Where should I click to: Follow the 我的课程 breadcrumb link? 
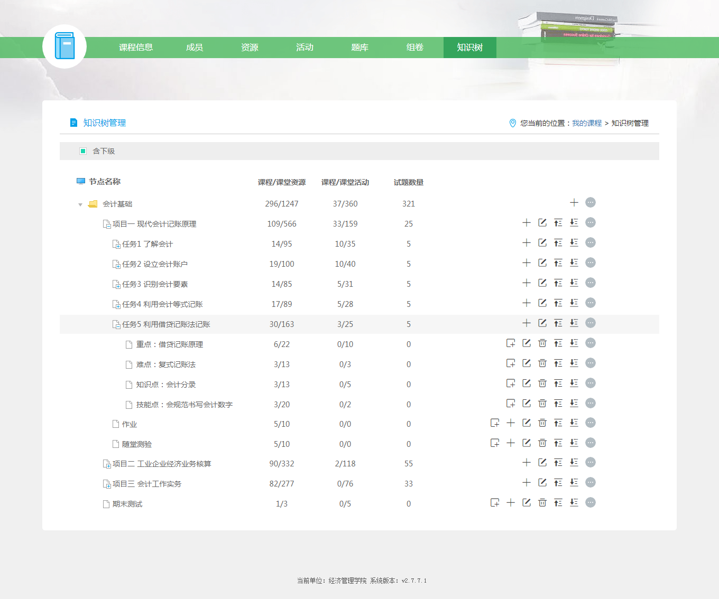click(x=587, y=123)
